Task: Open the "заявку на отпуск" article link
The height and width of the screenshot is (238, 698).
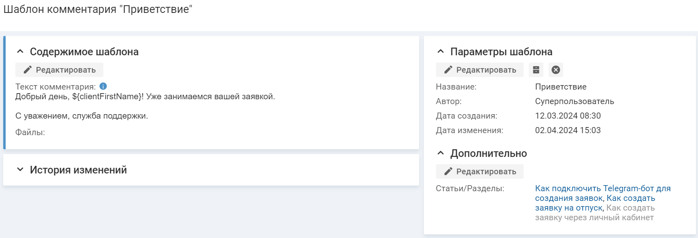Action: coord(568,208)
